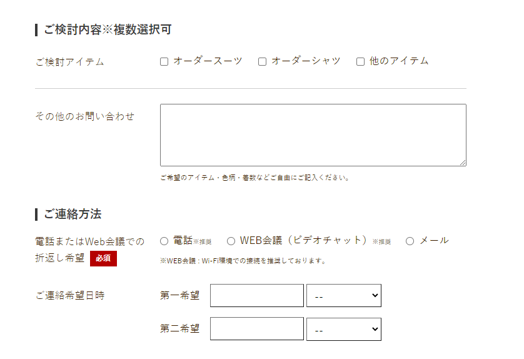The image size is (524, 359).
Task: Click the オーダースーツ label text
Action: coord(208,61)
